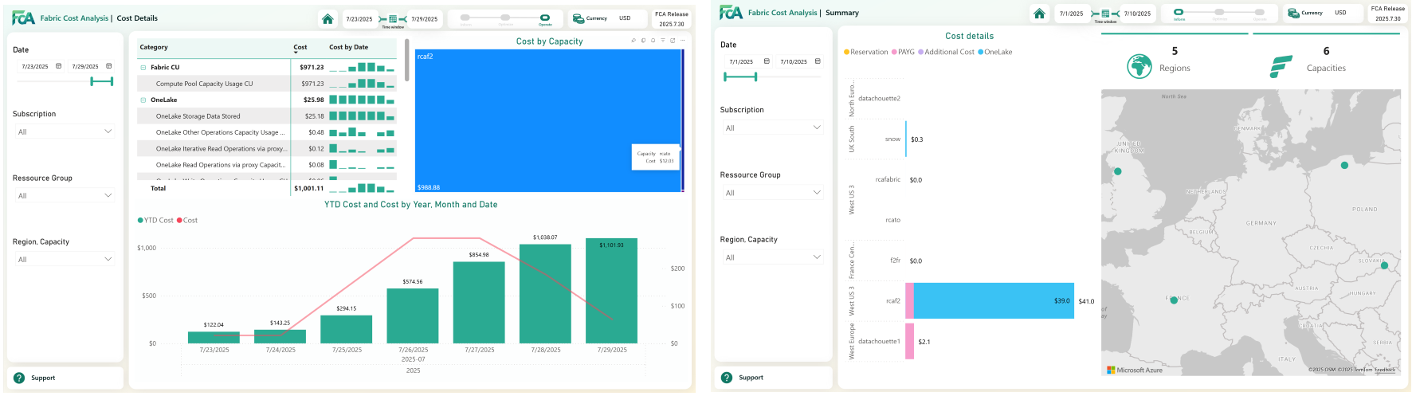1416x396 pixels.
Task: Select the Operate stage on Summary page
Action: 1259,12
